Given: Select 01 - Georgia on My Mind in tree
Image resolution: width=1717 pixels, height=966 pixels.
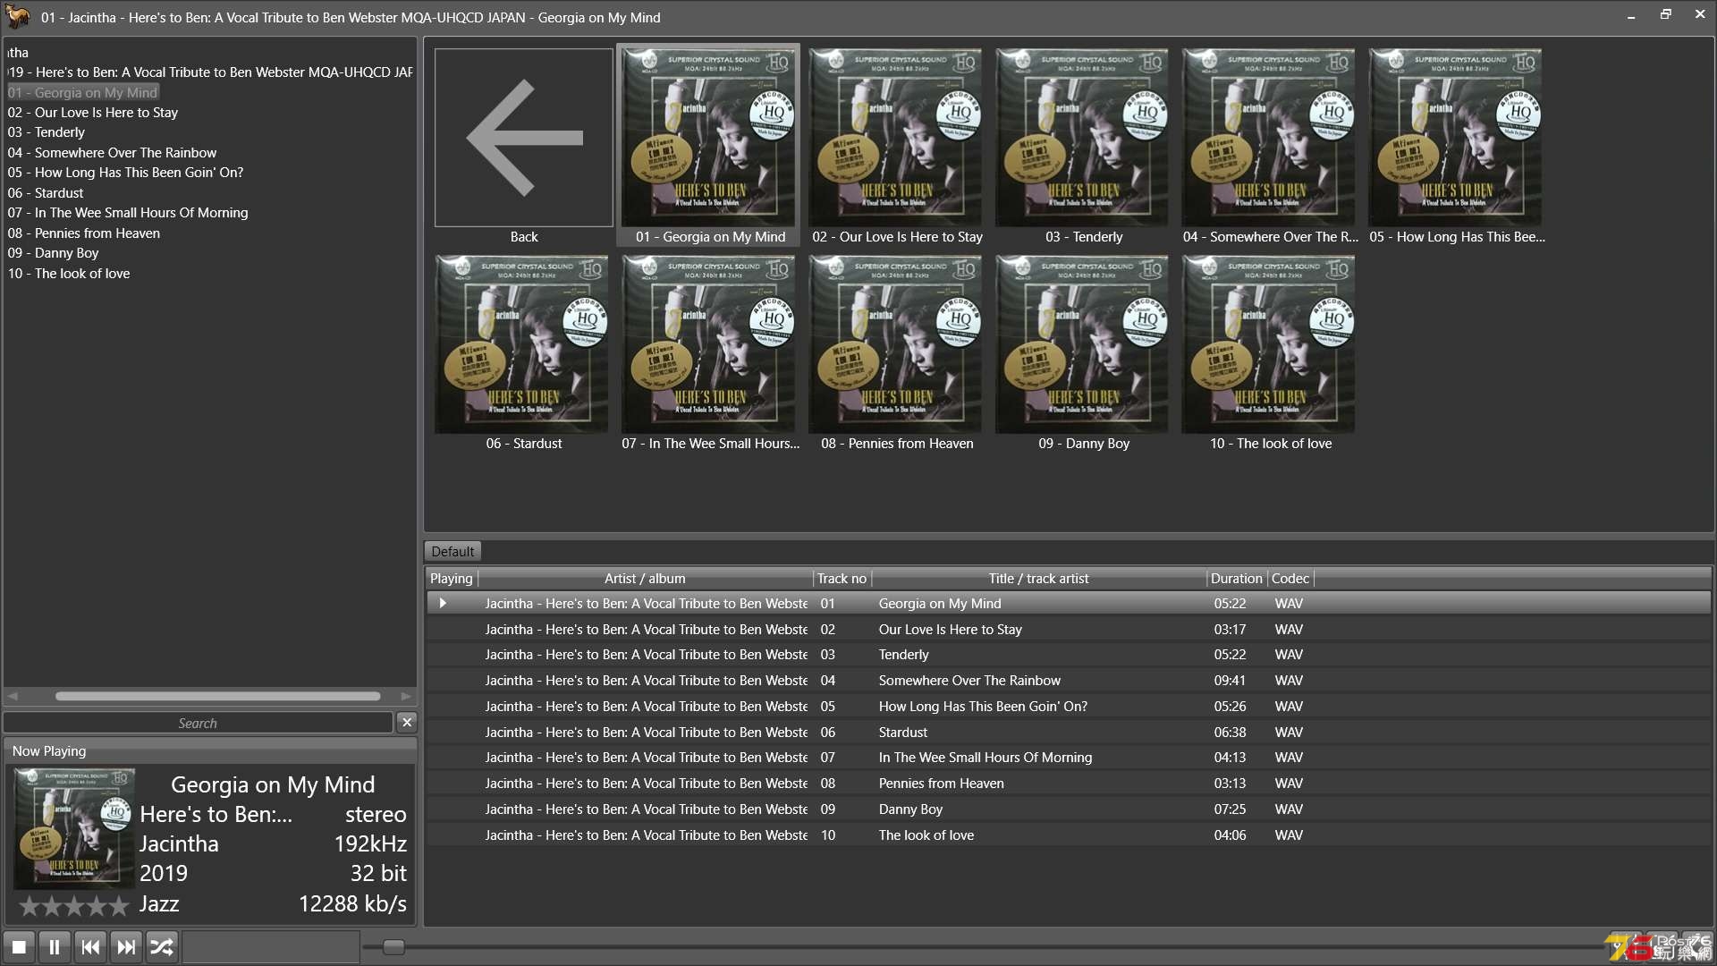Looking at the screenshot, I should point(82,92).
